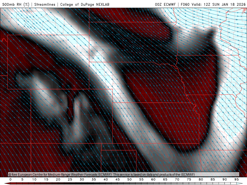Click the "90" value on the color scale
247x185 pixels.
[x=225, y=179]
